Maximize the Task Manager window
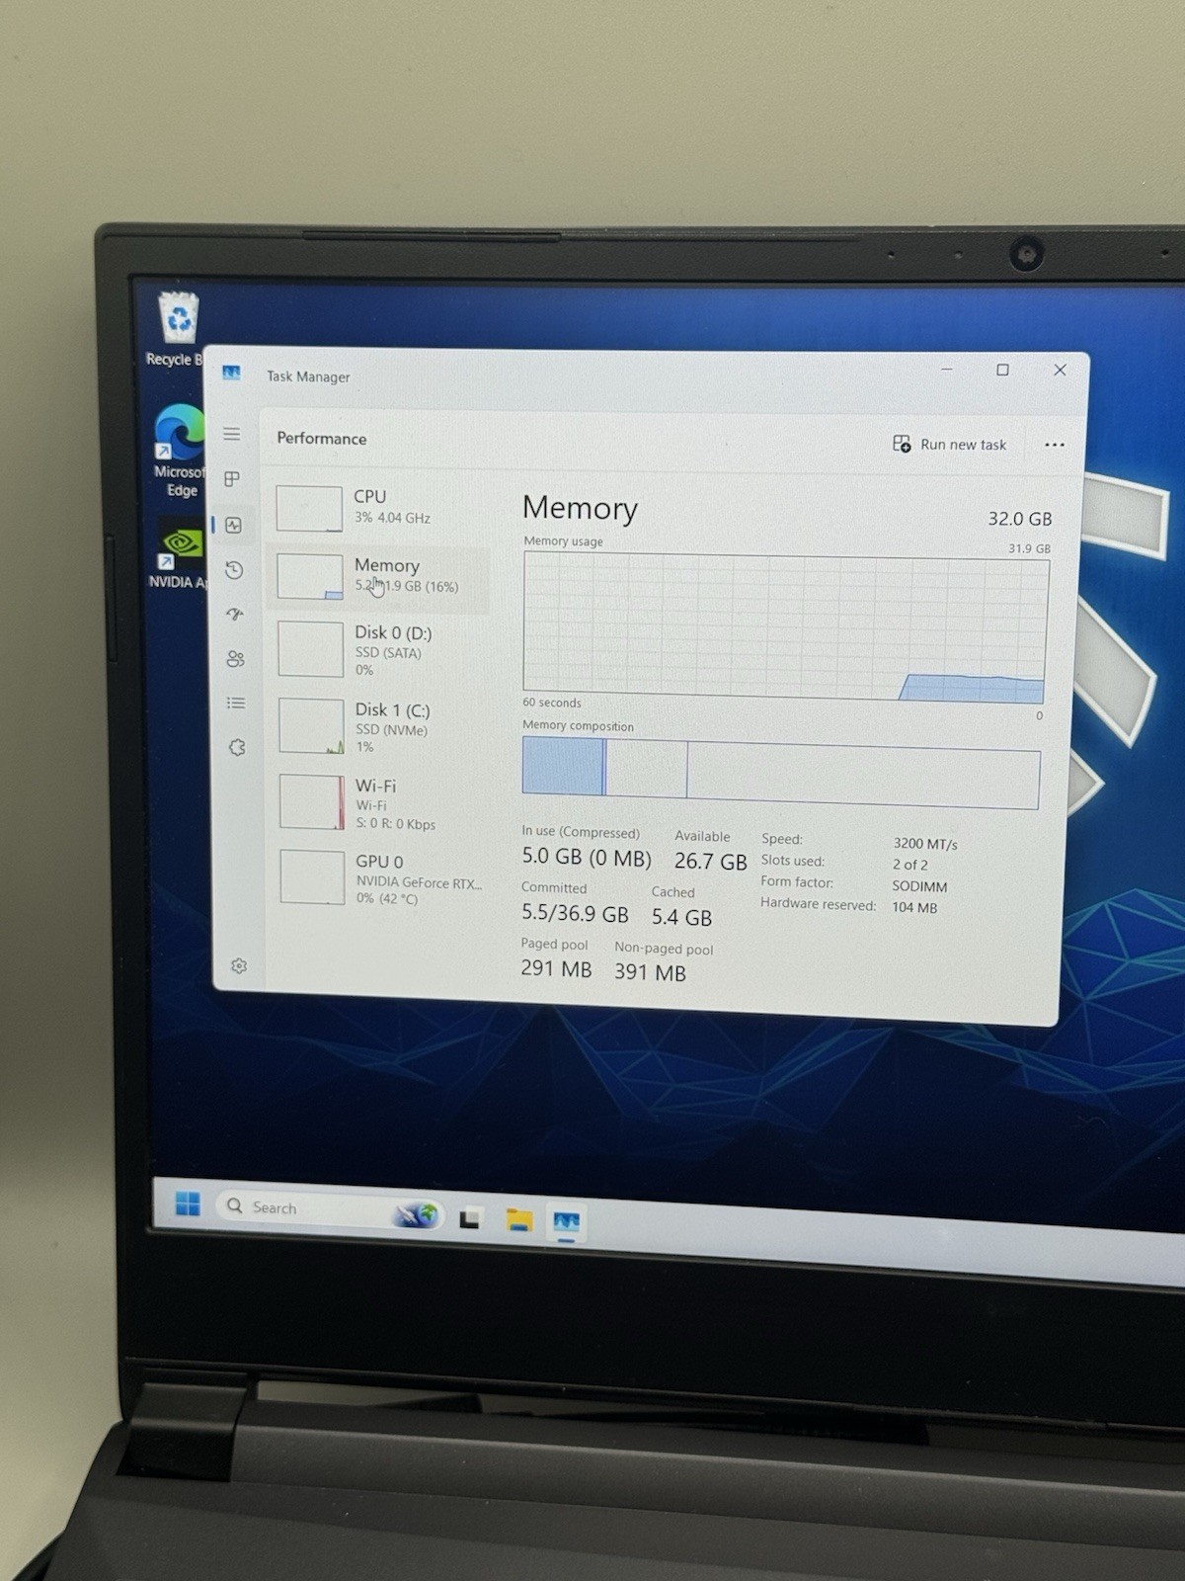This screenshot has width=1185, height=1581. pos(1002,370)
